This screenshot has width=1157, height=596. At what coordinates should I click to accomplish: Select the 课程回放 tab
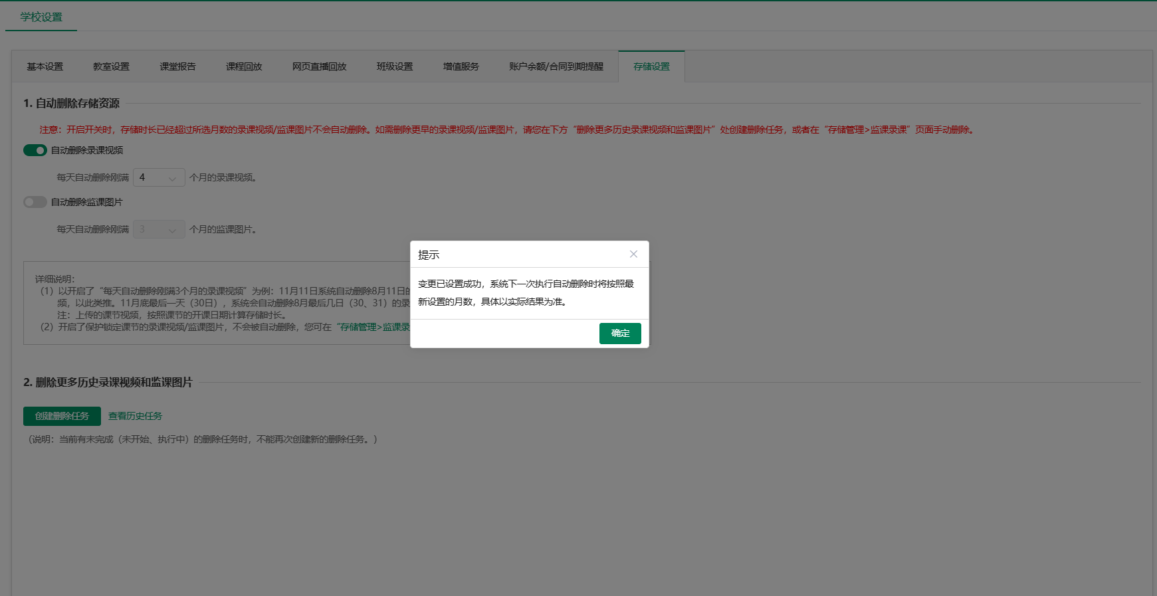244,66
